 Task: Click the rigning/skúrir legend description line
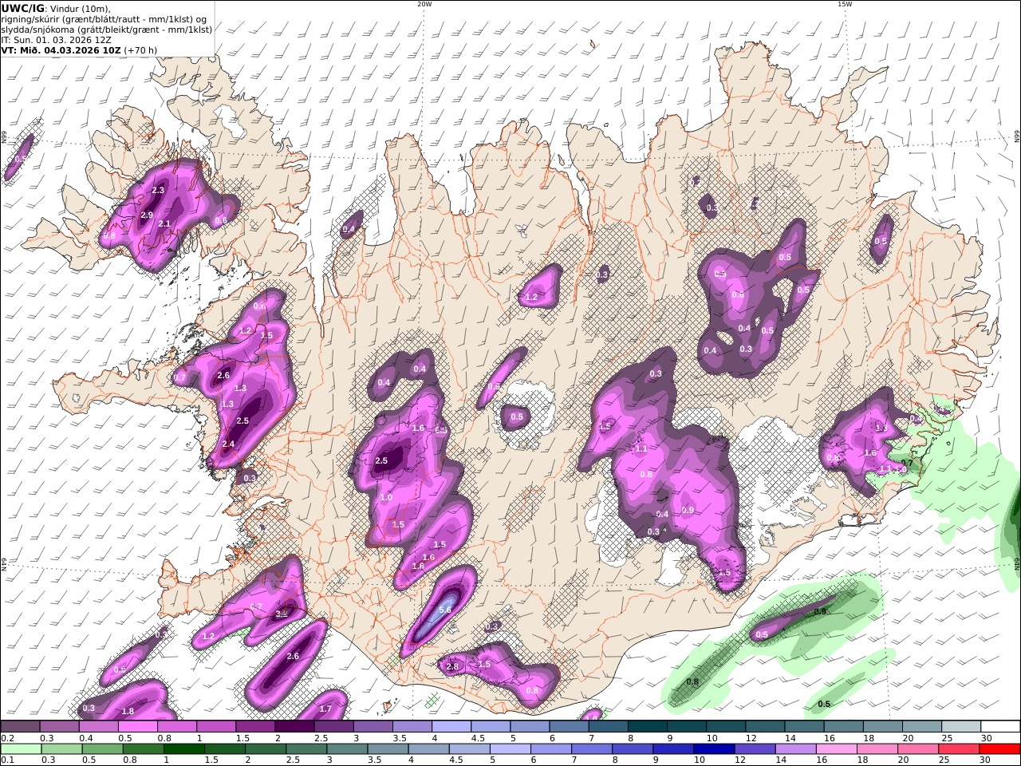coord(104,19)
